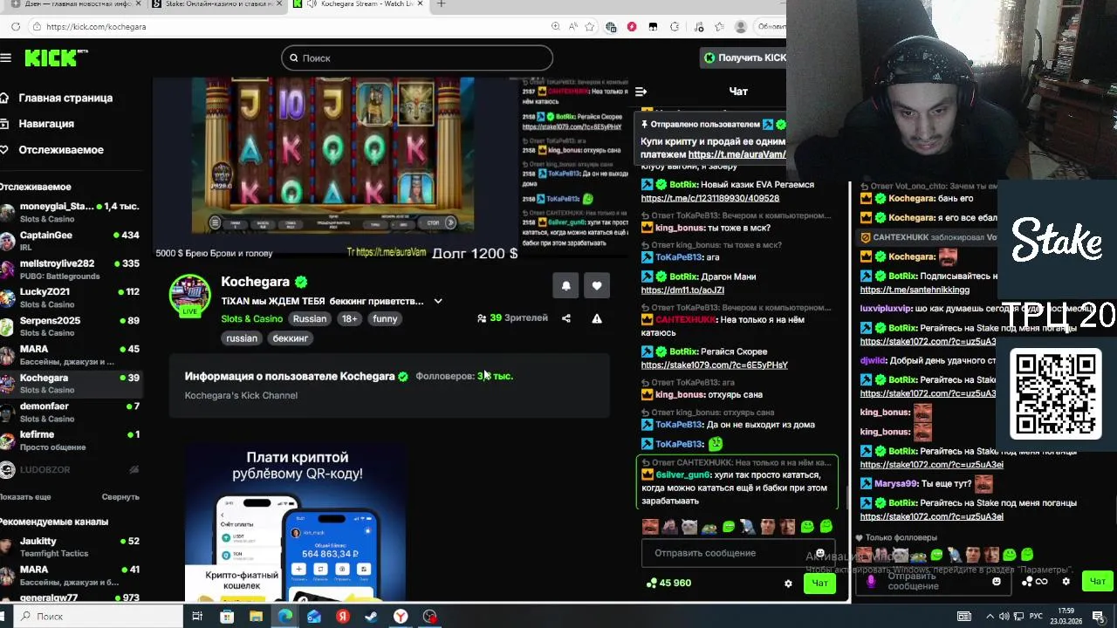Open emoji picker in overlay chat input
Viewport: 1117px width, 628px height.
click(x=997, y=582)
